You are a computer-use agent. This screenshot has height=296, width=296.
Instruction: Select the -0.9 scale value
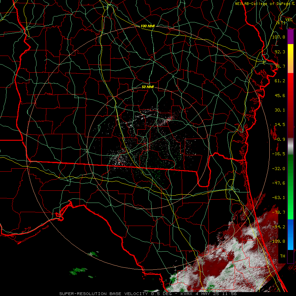coord(280,139)
